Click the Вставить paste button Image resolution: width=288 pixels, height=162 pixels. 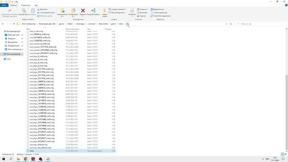[33, 12]
